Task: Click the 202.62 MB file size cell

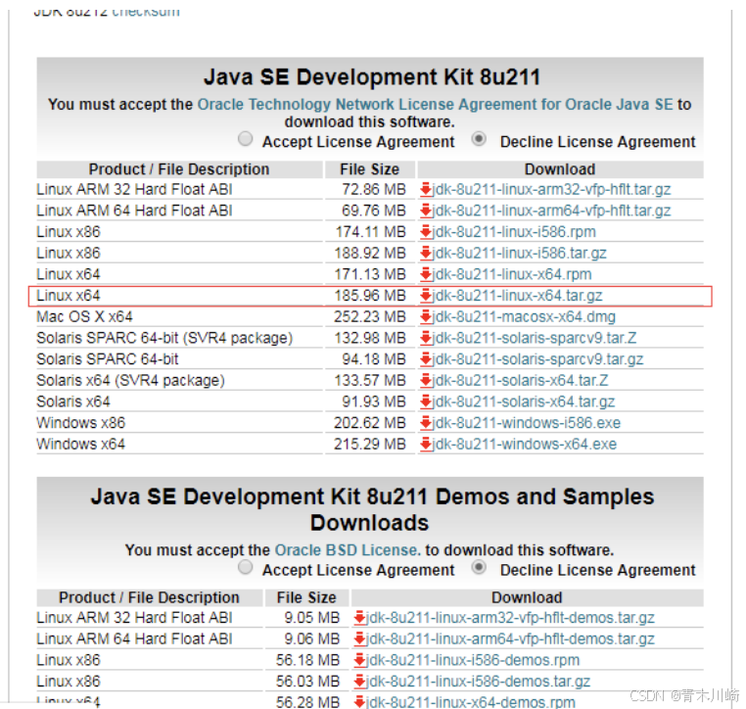Action: pyautogui.click(x=370, y=422)
